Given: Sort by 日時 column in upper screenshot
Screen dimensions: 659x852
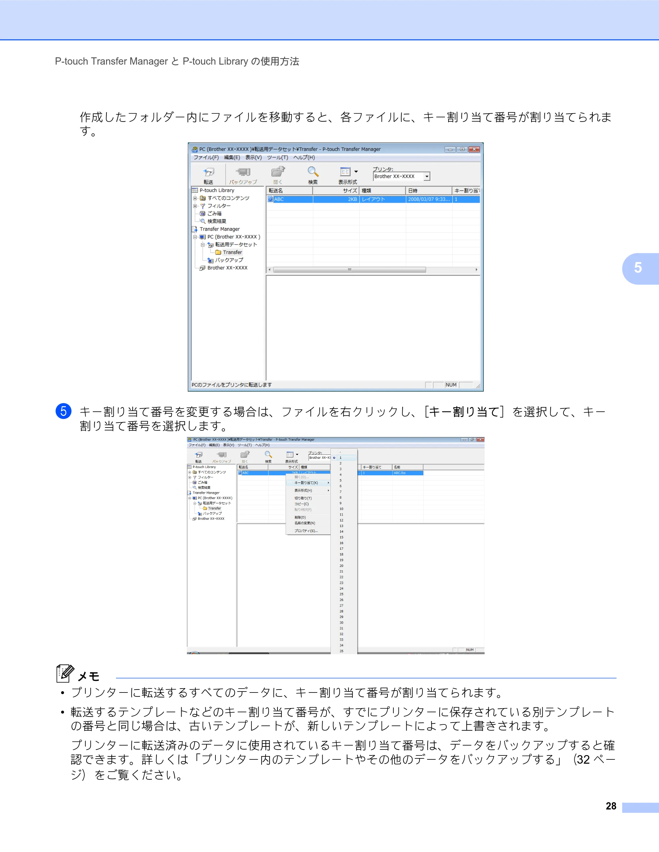Looking at the screenshot, I should [x=429, y=191].
